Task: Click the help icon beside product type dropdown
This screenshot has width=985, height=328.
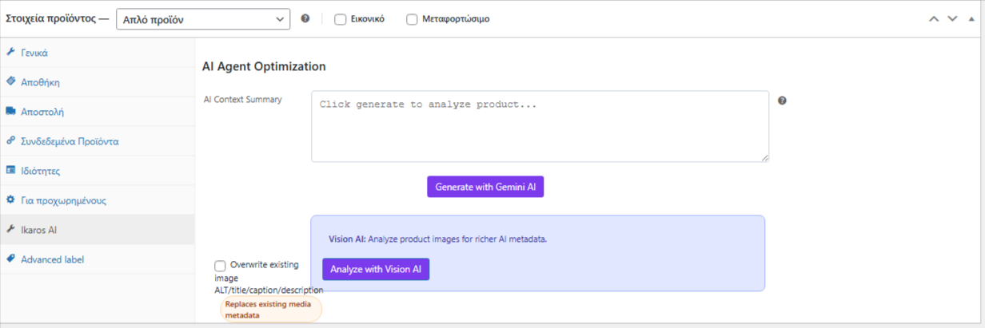Action: pos(305,19)
